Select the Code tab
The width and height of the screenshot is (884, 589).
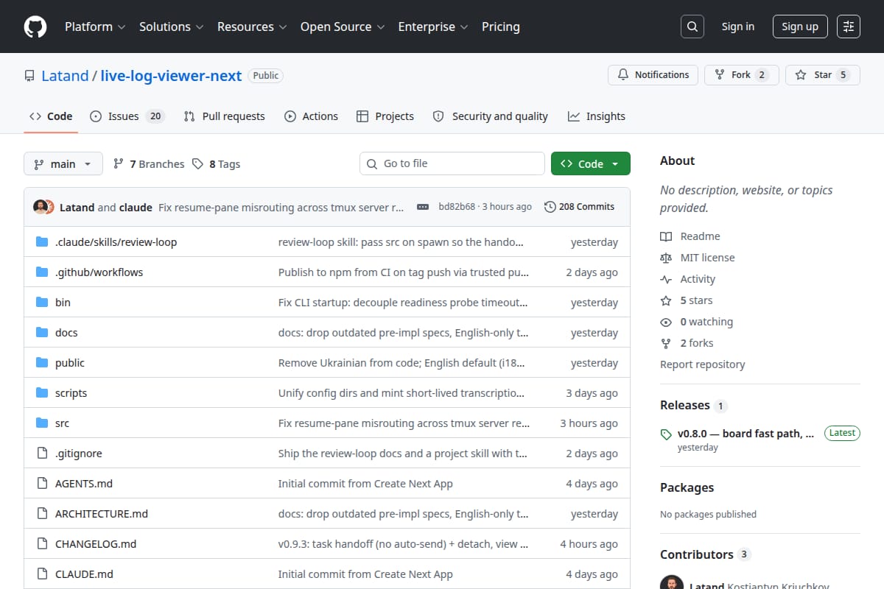pyautogui.click(x=51, y=116)
